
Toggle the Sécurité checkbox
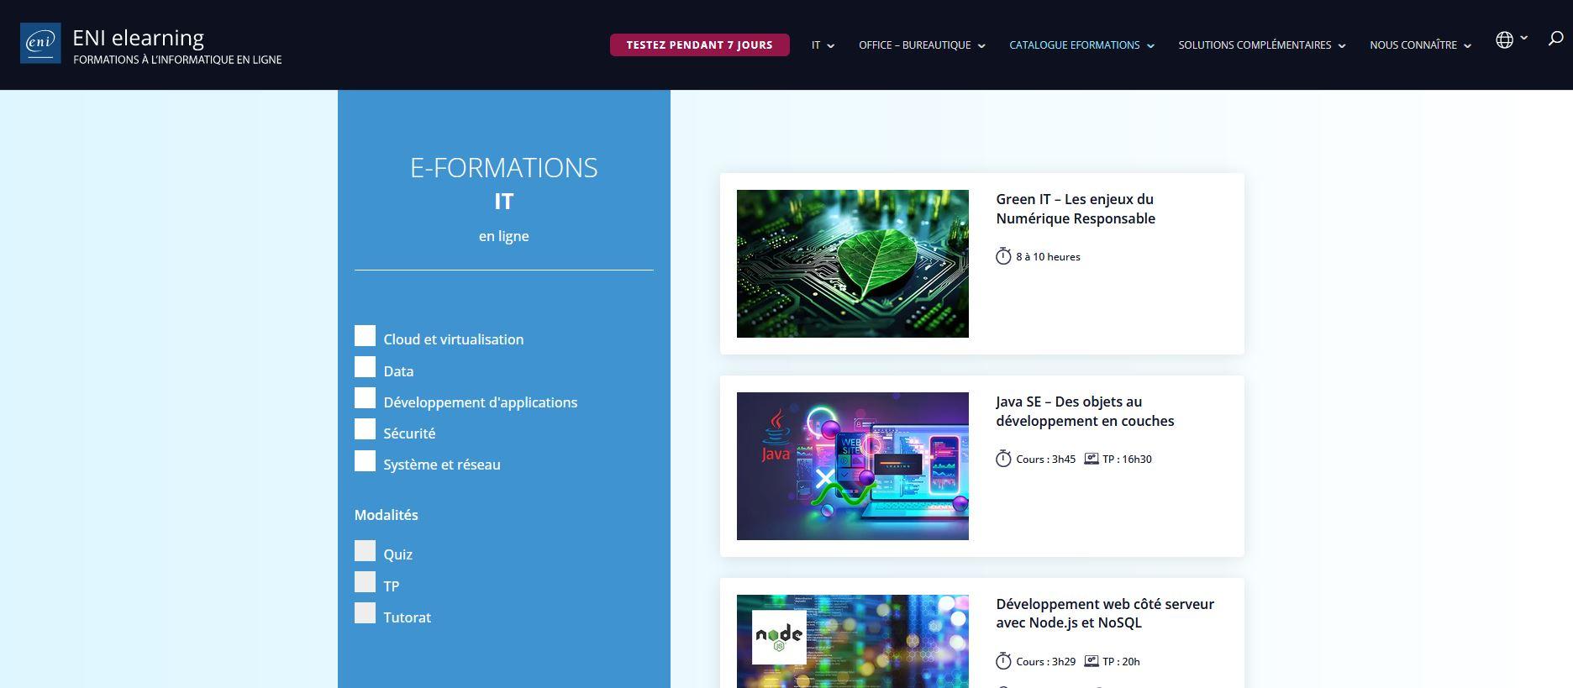365,429
